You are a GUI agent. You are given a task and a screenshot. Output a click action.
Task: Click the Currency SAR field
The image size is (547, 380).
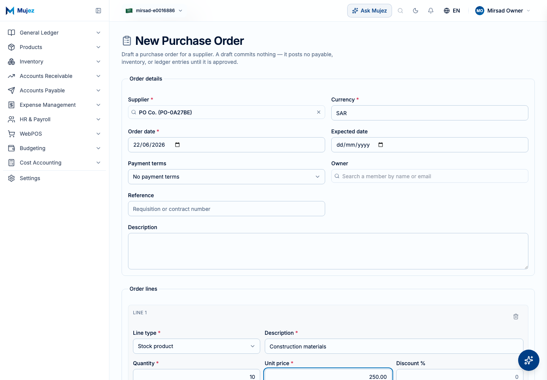[430, 113]
